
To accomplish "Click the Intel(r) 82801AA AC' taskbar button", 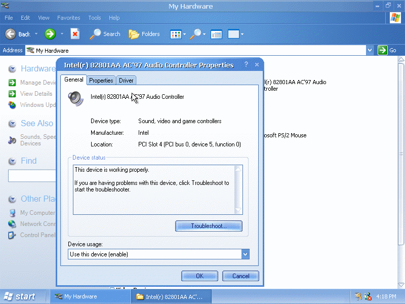I will [171, 296].
